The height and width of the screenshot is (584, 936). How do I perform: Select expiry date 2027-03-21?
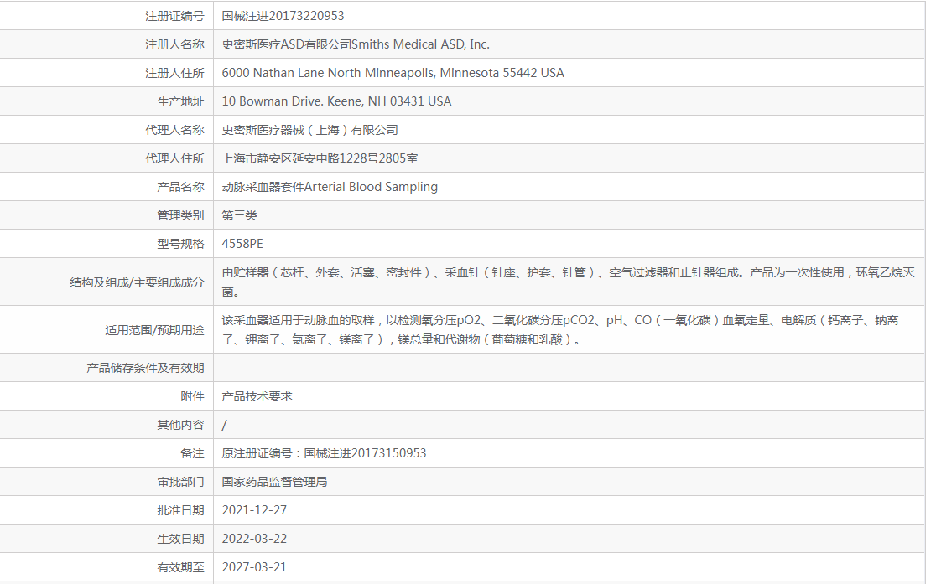(254, 567)
